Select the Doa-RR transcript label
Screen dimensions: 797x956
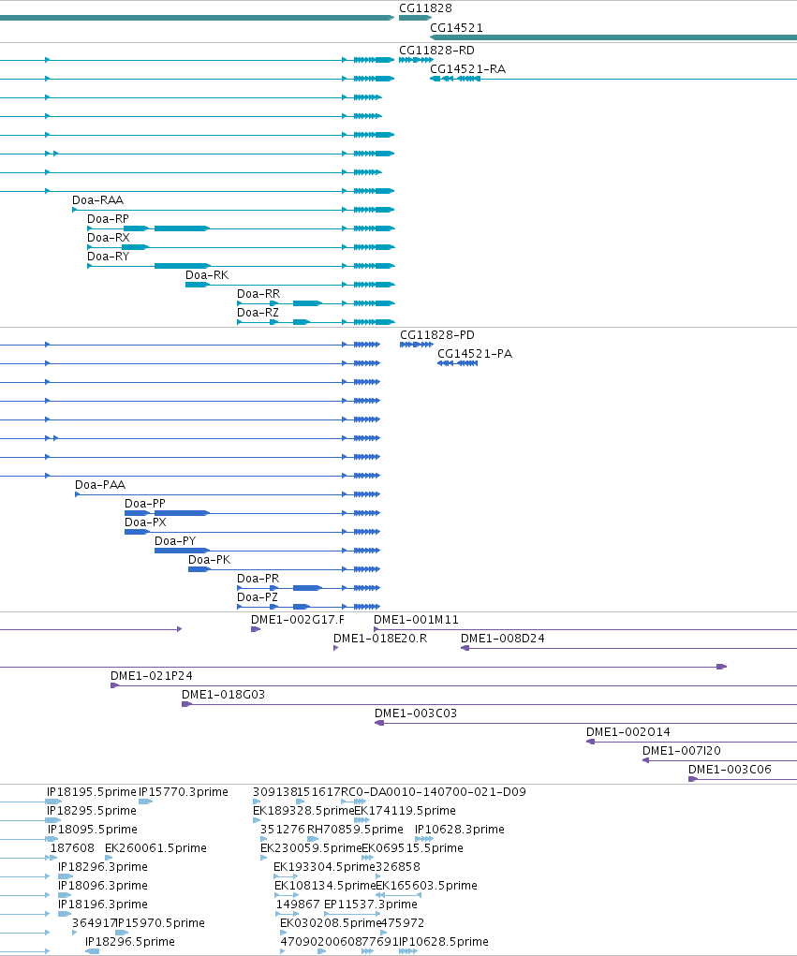click(x=258, y=293)
